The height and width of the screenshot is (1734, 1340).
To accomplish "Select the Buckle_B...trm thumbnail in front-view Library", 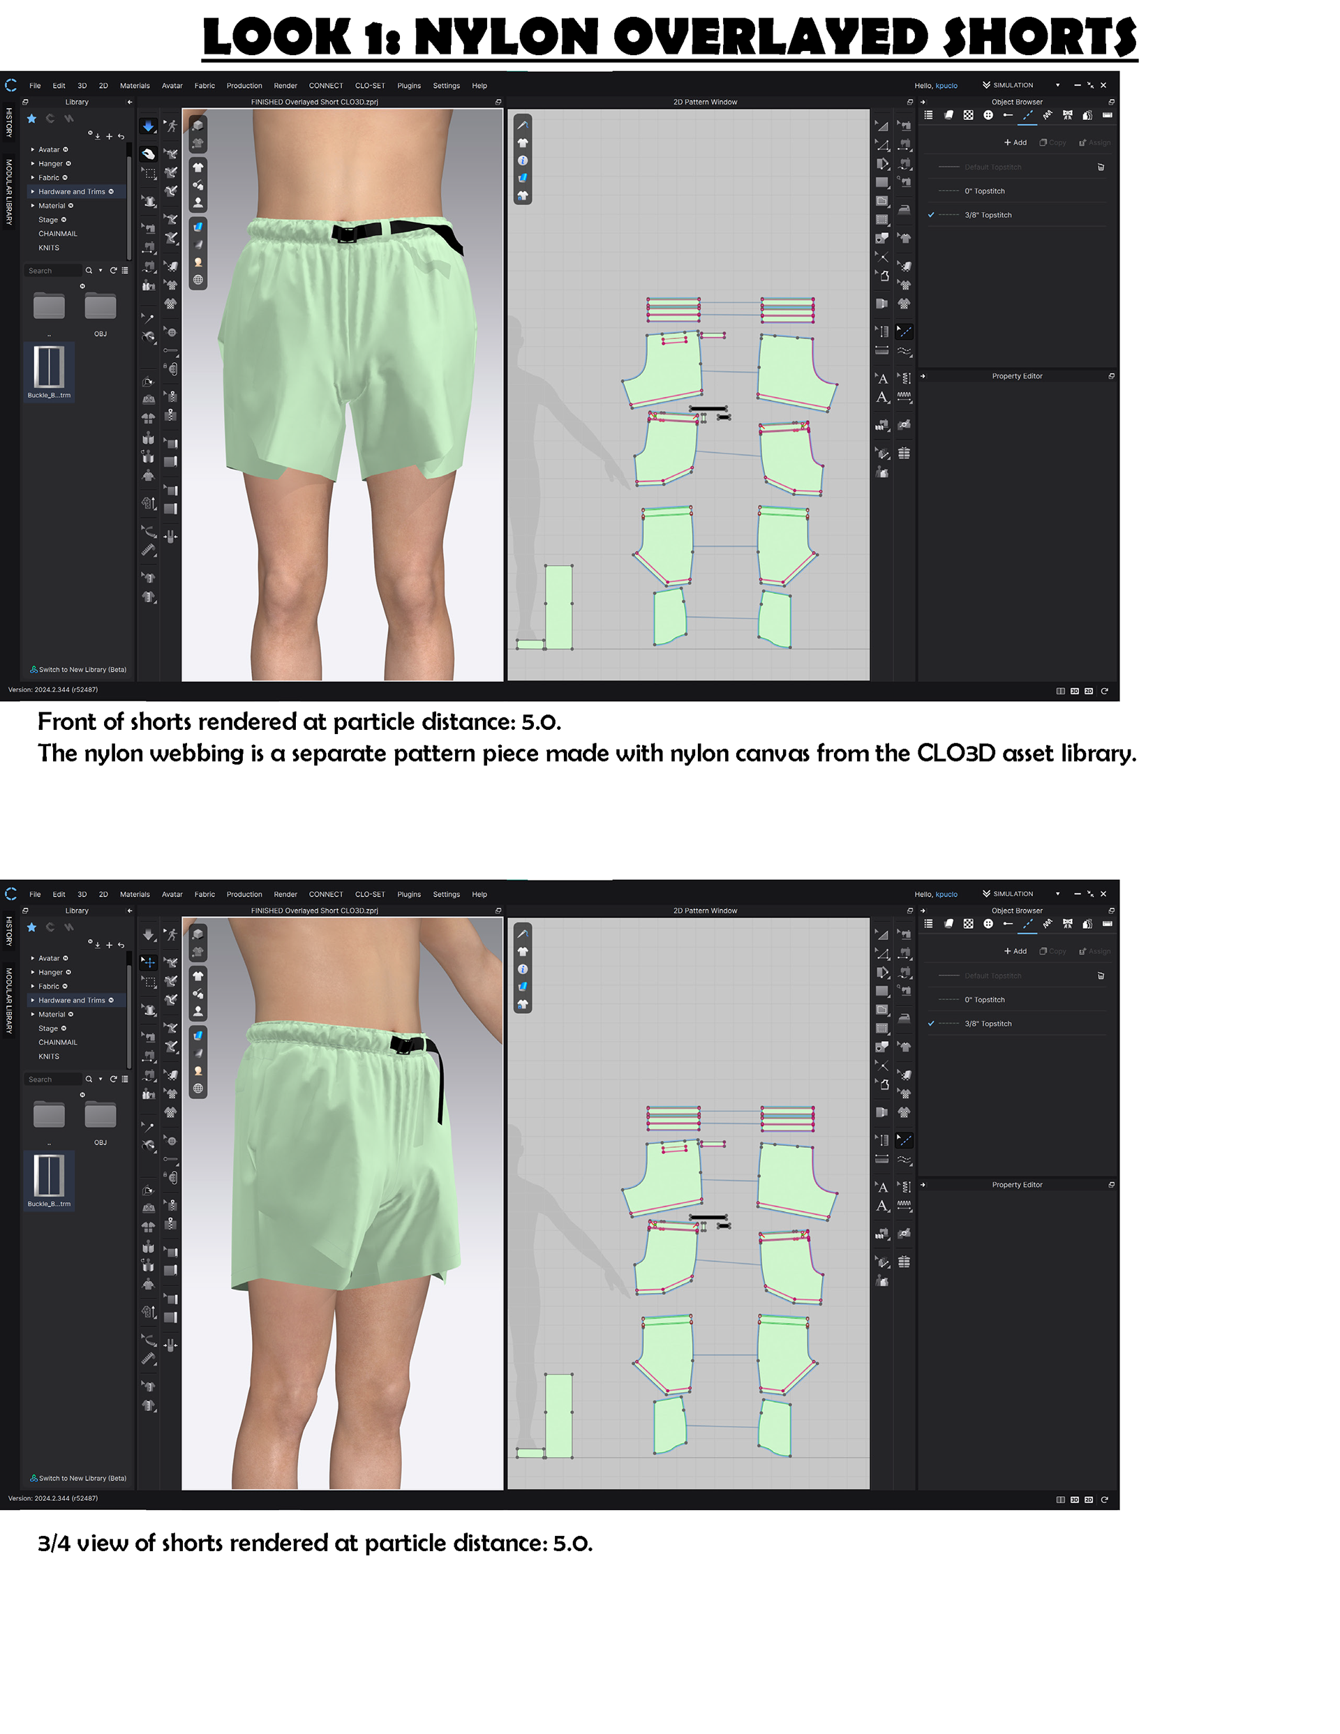I will pyautogui.click(x=50, y=371).
